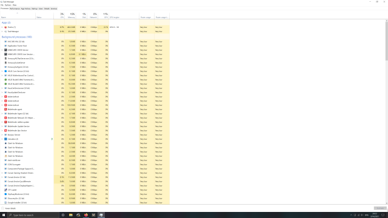Sort processes by Disk column
This screenshot has width=388, height=218.
tap(81, 16)
